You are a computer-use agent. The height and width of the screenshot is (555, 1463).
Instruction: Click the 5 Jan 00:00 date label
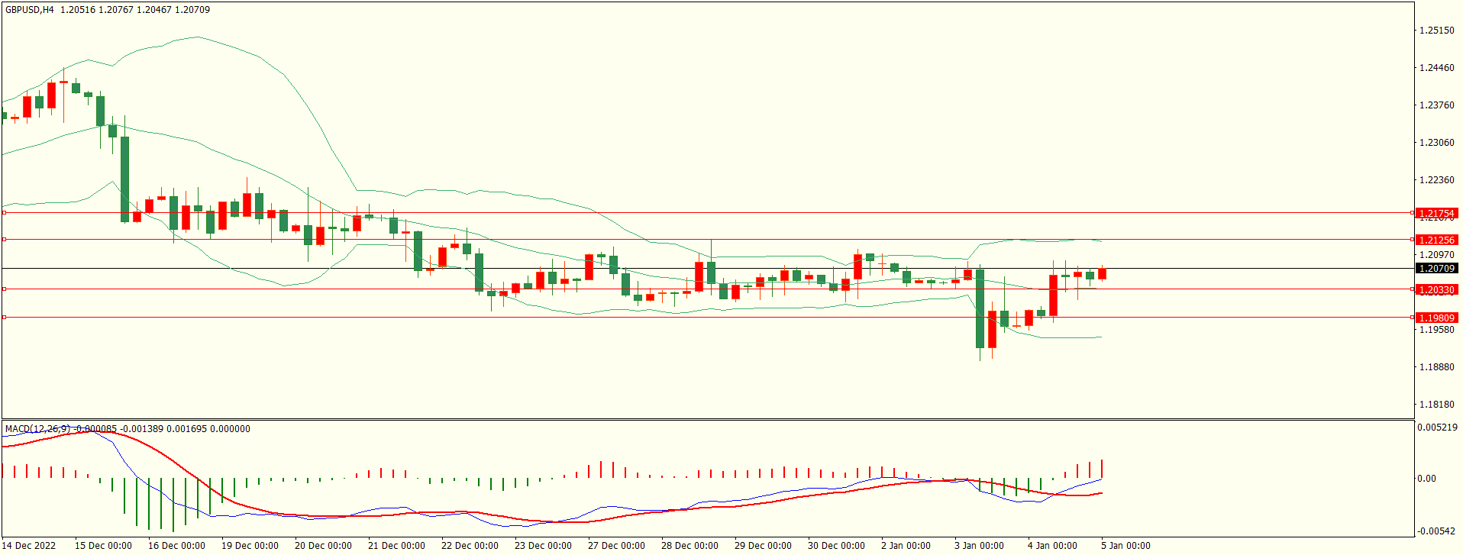1126,546
